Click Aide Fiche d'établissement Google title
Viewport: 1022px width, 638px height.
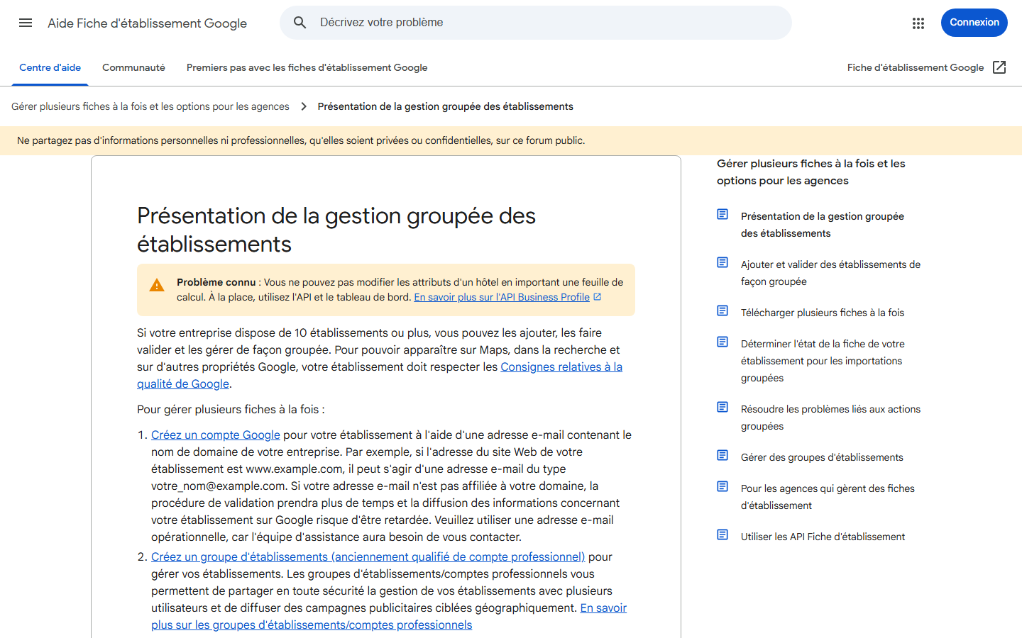tap(147, 23)
